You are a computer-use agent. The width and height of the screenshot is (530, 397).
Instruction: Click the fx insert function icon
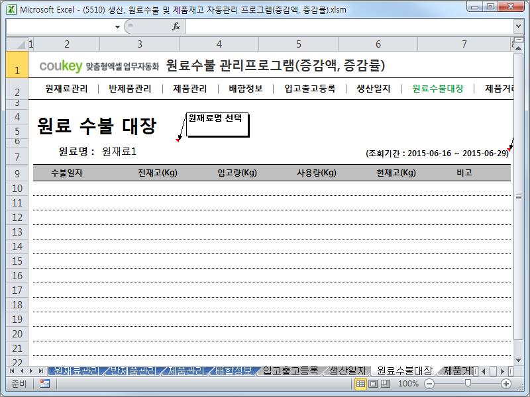[x=176, y=26]
